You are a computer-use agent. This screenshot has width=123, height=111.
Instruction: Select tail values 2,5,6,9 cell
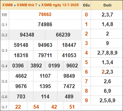(x=107, y=100)
